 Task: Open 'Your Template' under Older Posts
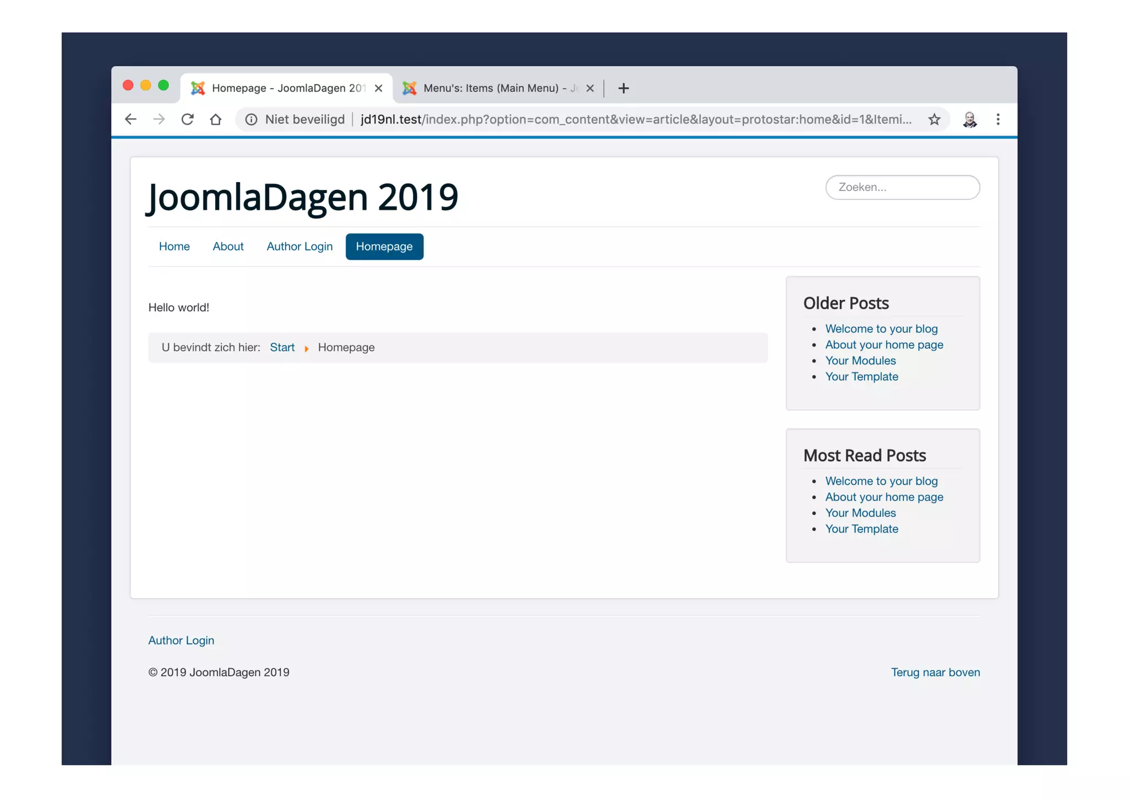[861, 376]
